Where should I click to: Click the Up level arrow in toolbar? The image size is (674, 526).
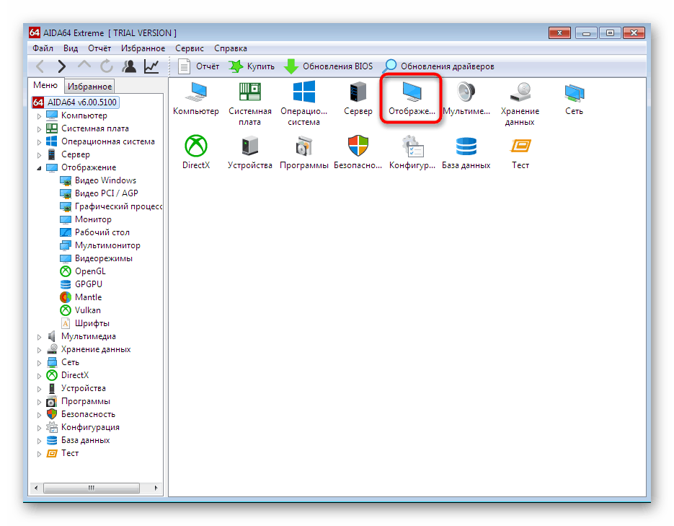84,66
